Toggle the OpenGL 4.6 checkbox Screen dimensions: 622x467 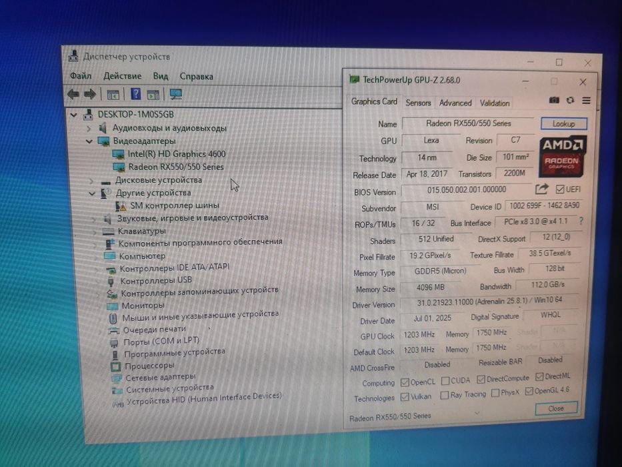[x=529, y=392]
